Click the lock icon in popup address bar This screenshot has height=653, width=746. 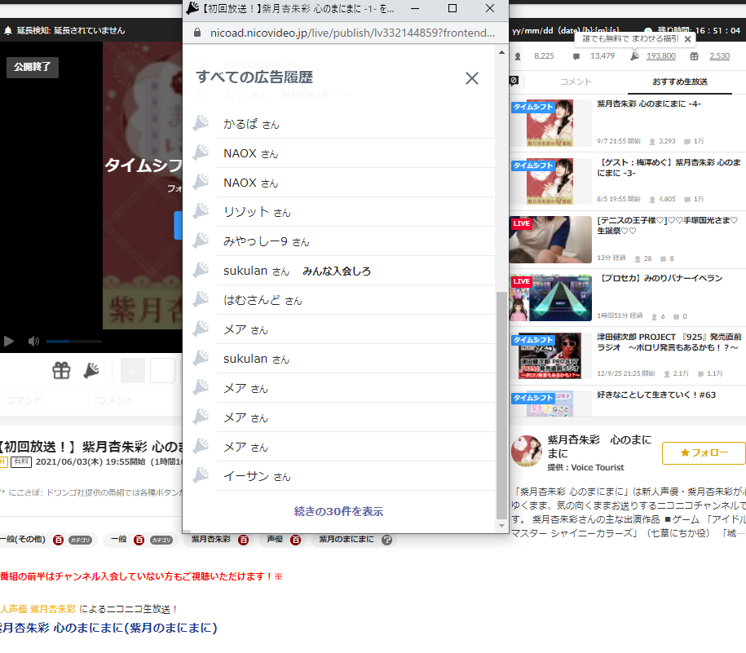(x=197, y=33)
